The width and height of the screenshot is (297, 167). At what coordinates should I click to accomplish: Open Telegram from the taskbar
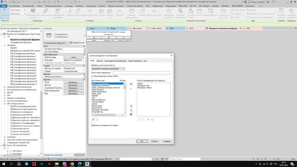click(x=26, y=164)
